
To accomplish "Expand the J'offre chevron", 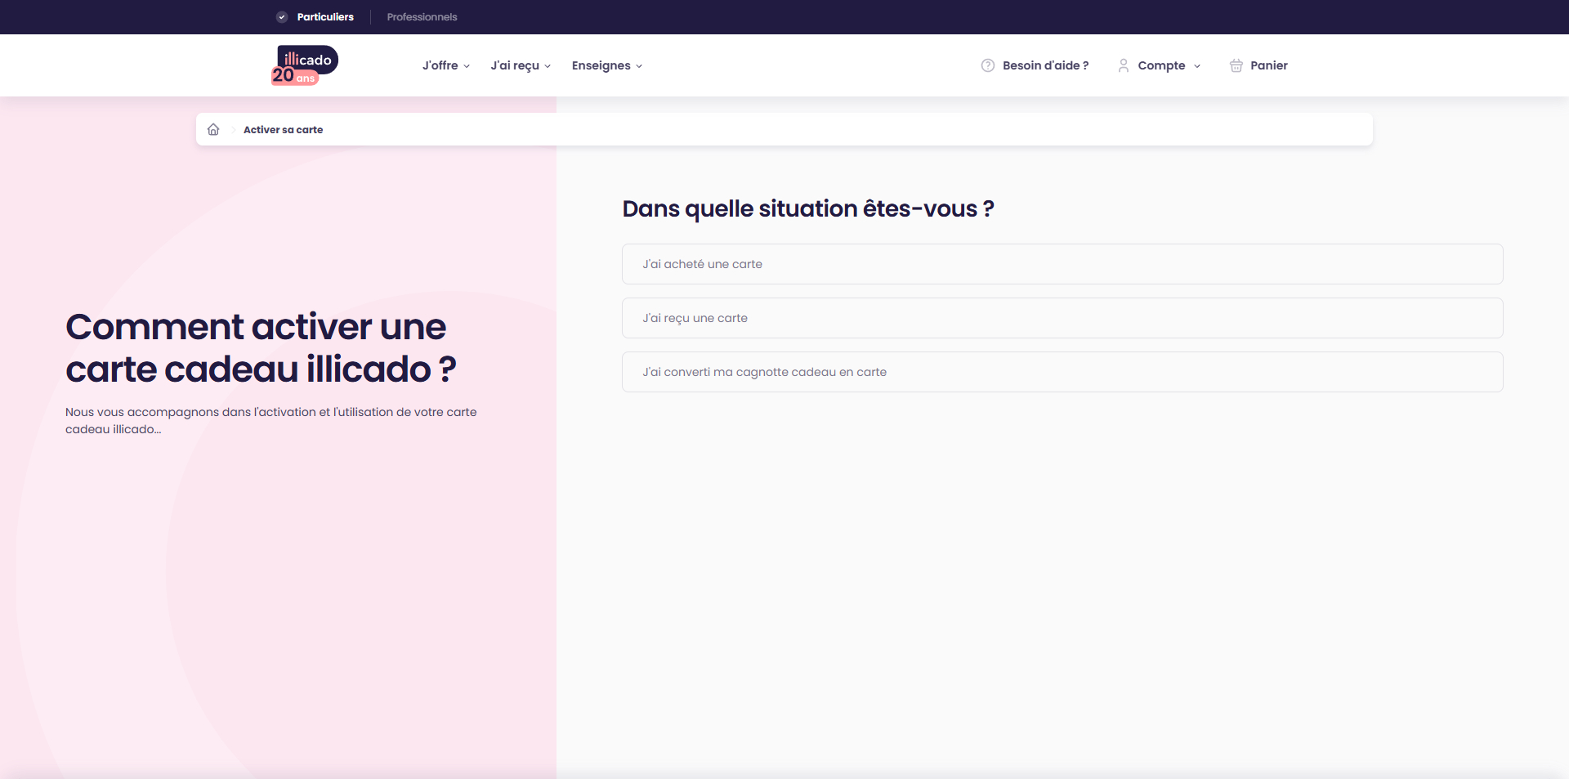I will (x=467, y=66).
